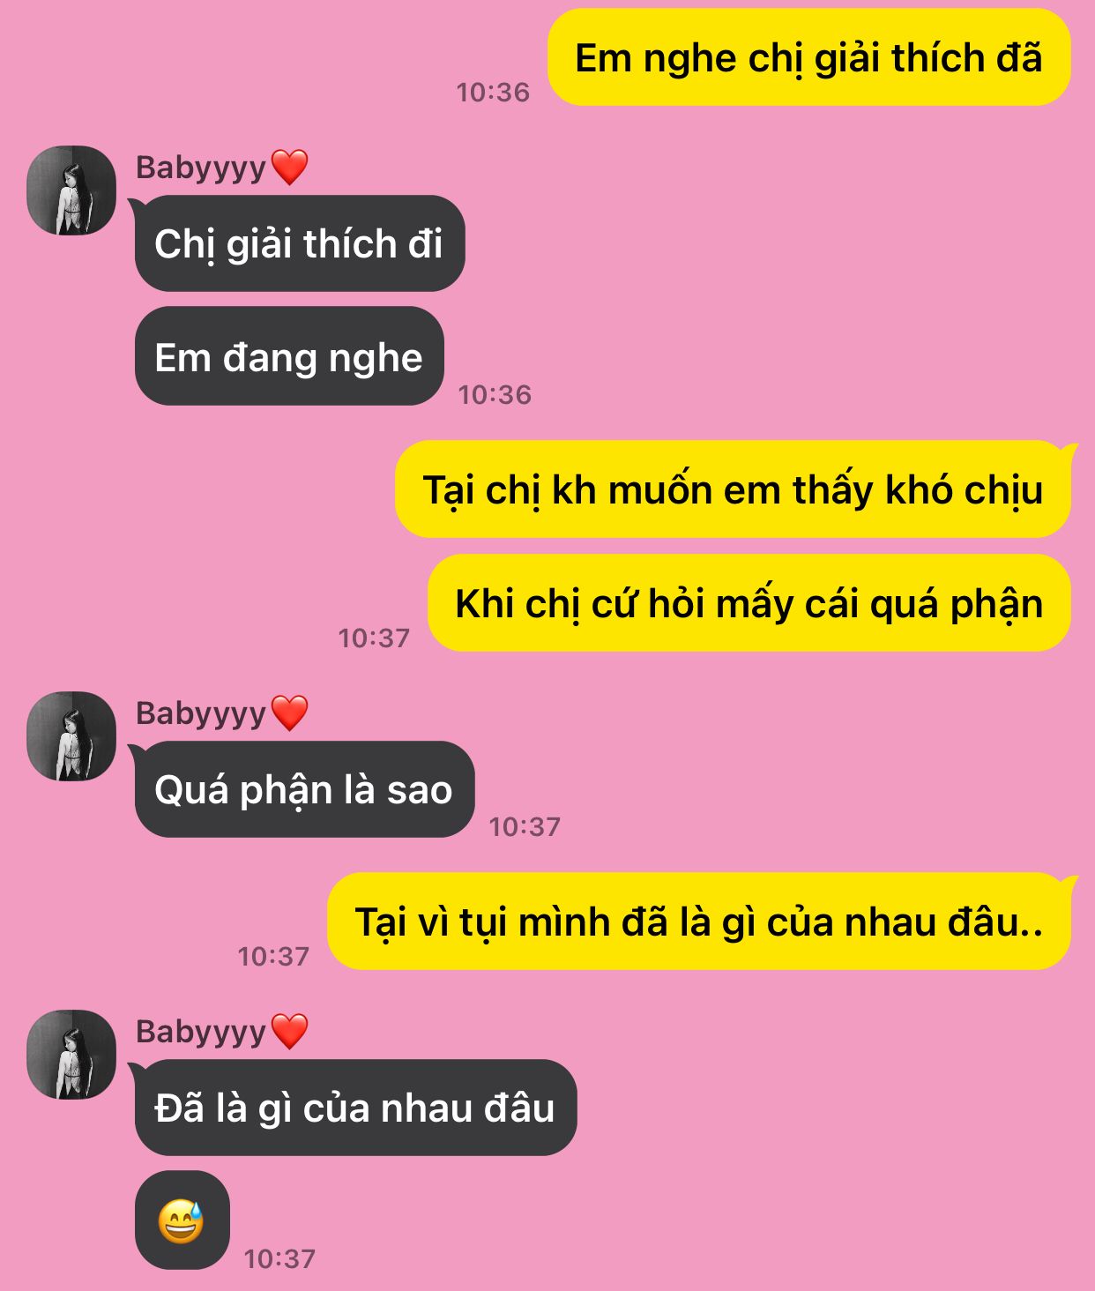Tap the dark bubble 'Đã là gì của nhau đâu'
Image resolution: width=1095 pixels, height=1291 pixels.
click(x=355, y=1108)
